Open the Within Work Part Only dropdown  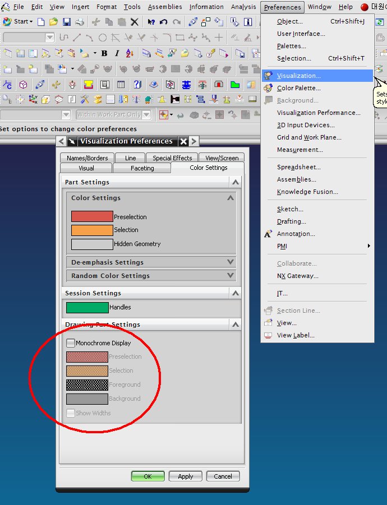pyautogui.click(x=146, y=115)
